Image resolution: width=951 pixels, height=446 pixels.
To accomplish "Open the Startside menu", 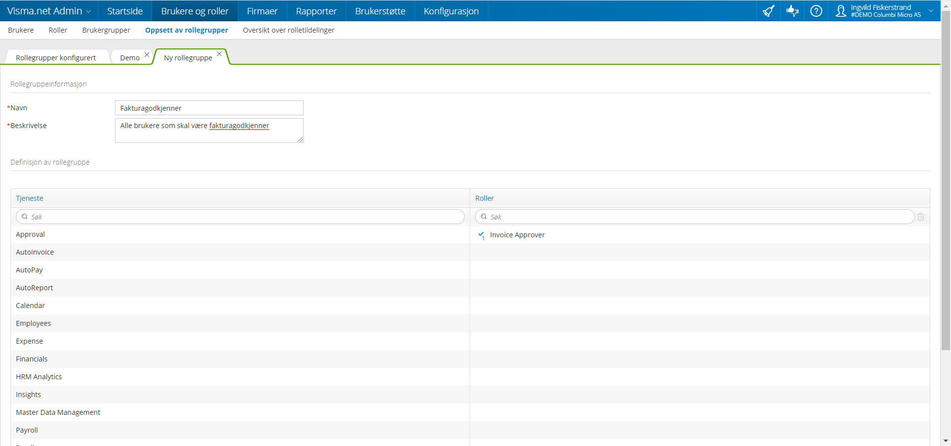I will click(x=125, y=11).
